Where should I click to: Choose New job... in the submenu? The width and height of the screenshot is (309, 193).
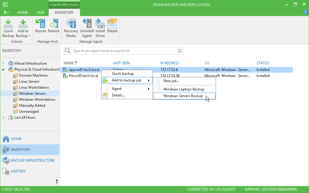(184, 81)
